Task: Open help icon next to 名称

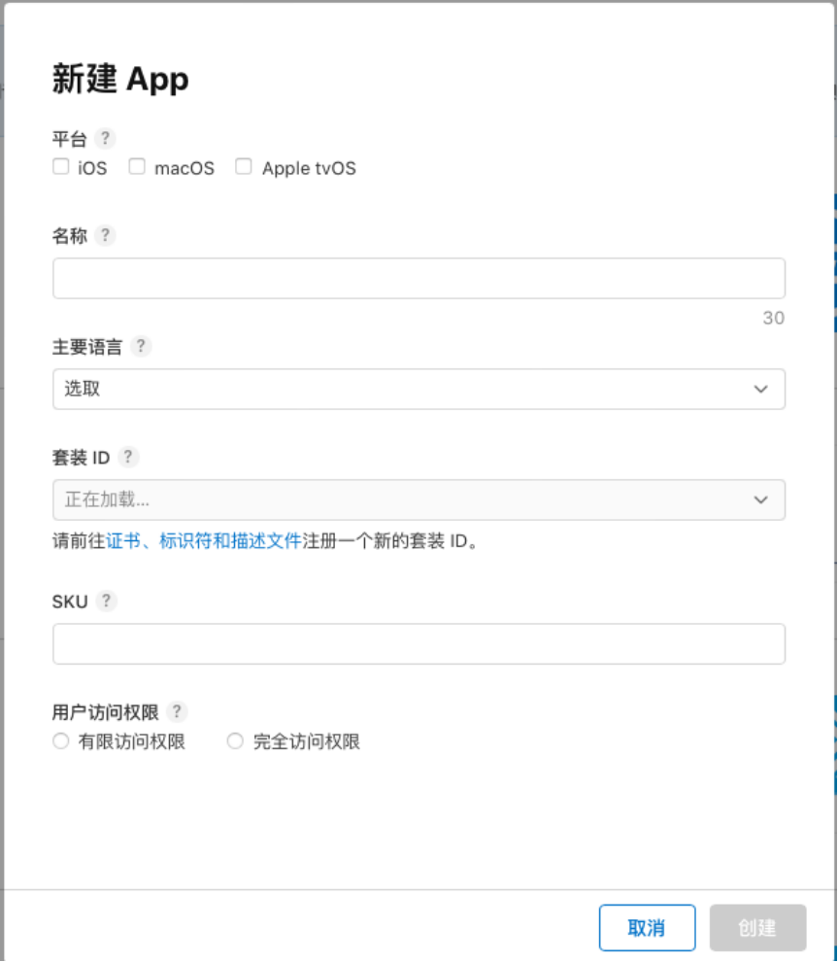Action: pos(106,235)
